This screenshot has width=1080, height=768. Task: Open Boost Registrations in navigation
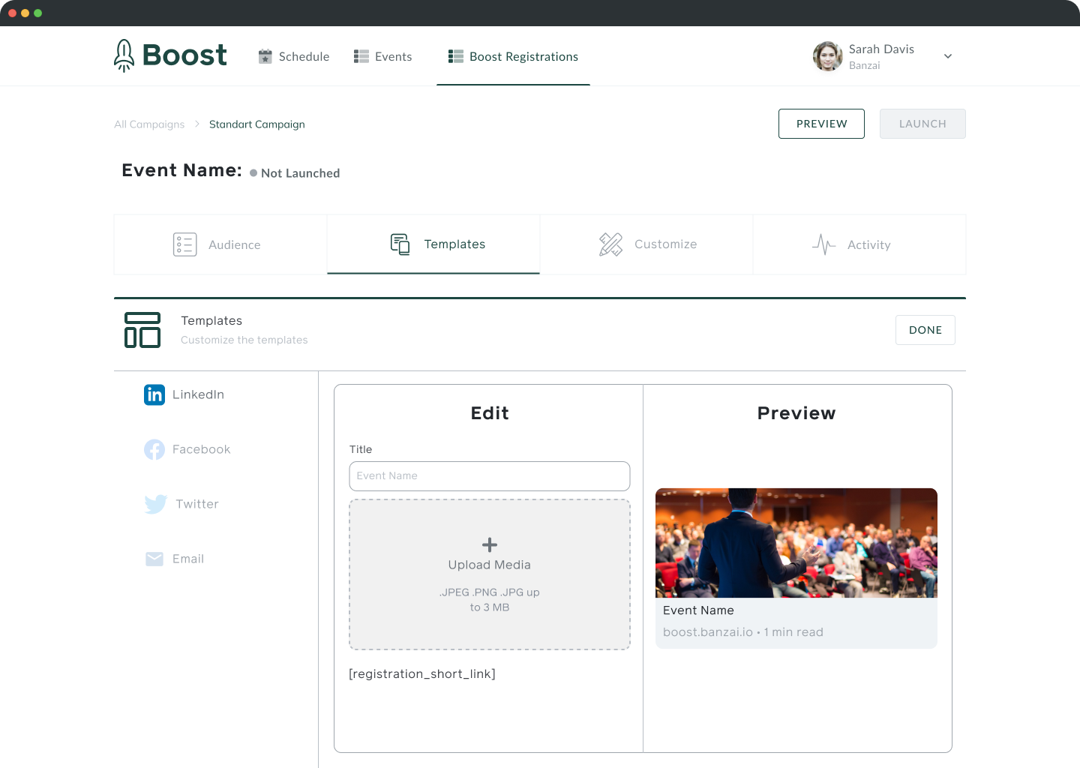click(x=514, y=56)
